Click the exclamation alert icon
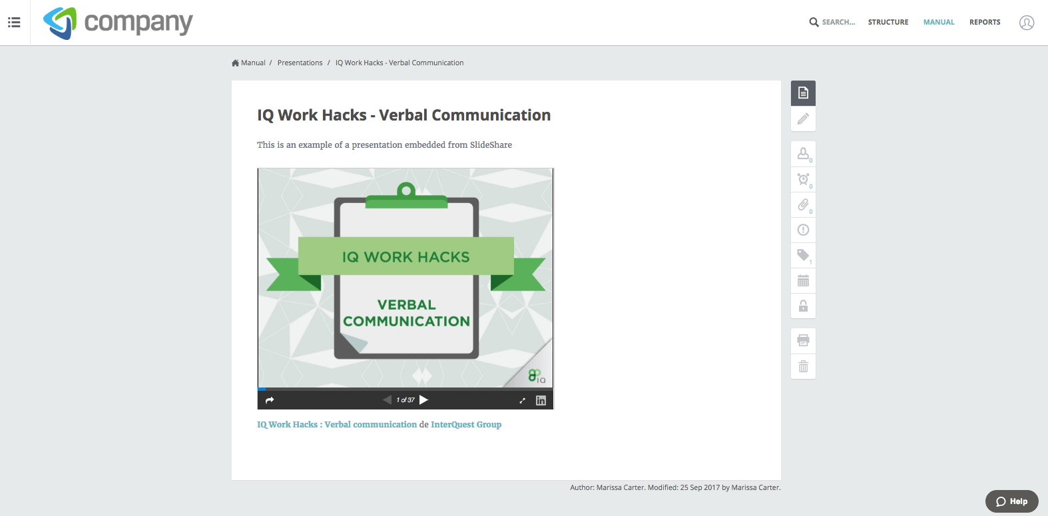This screenshot has width=1048, height=516. point(803,230)
